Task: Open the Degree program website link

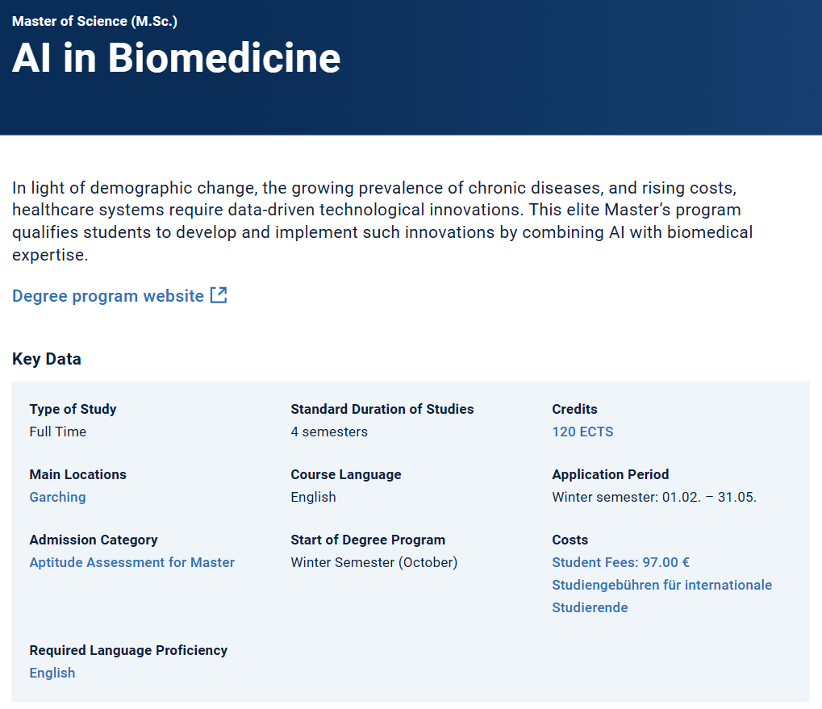Action: (108, 296)
